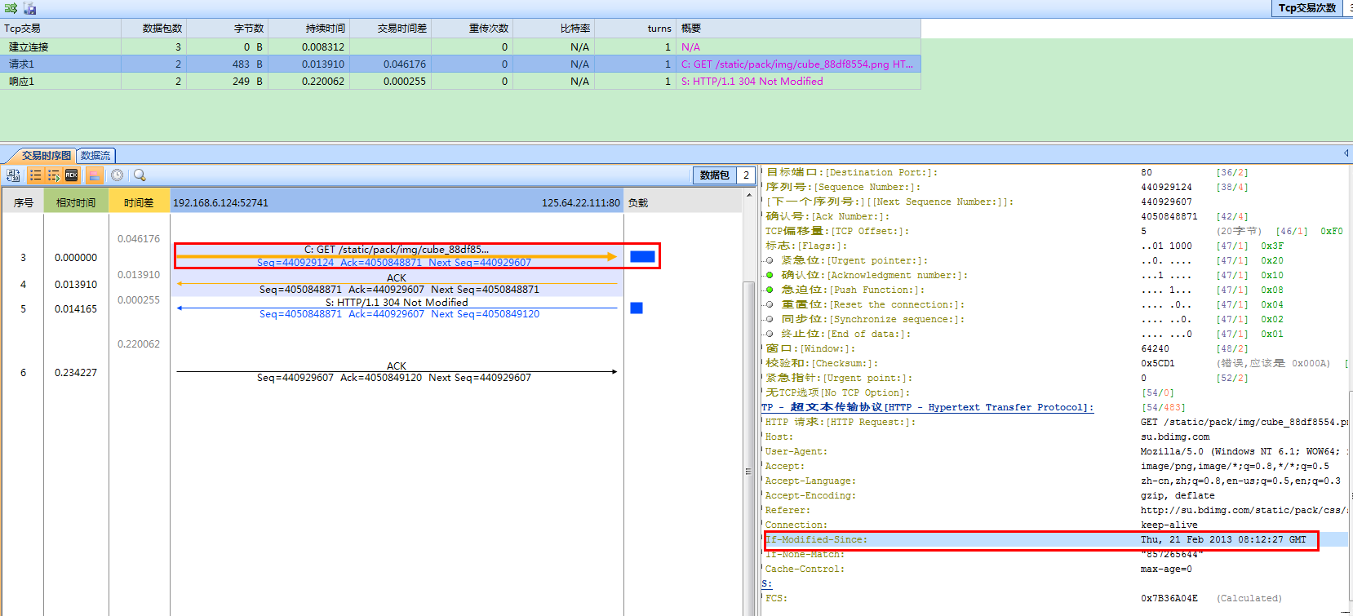The image size is (1353, 616).
Task: Switch to the 交易时序图 tab
Action: coord(46,155)
